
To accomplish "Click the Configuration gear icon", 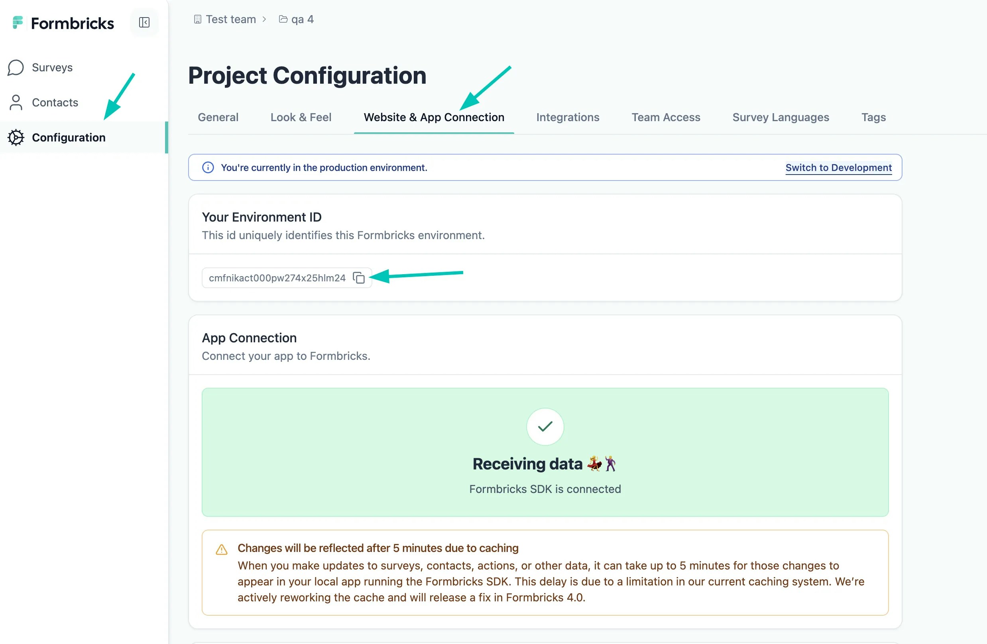I will pyautogui.click(x=16, y=137).
